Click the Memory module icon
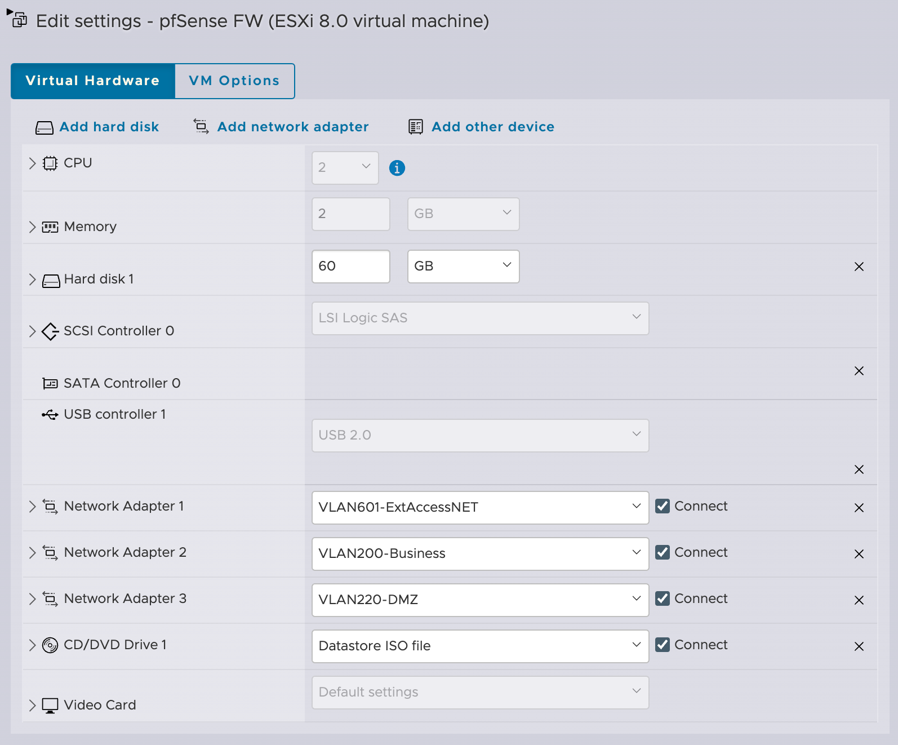This screenshot has width=898, height=745. [50, 227]
